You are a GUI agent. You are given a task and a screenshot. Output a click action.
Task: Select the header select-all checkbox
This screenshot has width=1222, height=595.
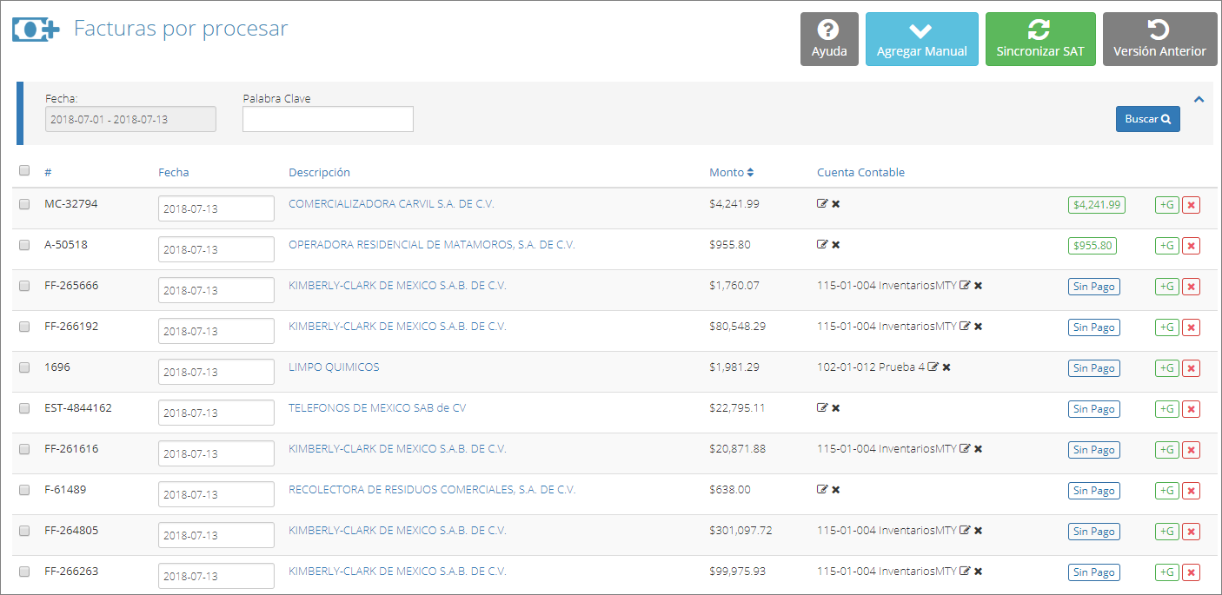click(24, 170)
